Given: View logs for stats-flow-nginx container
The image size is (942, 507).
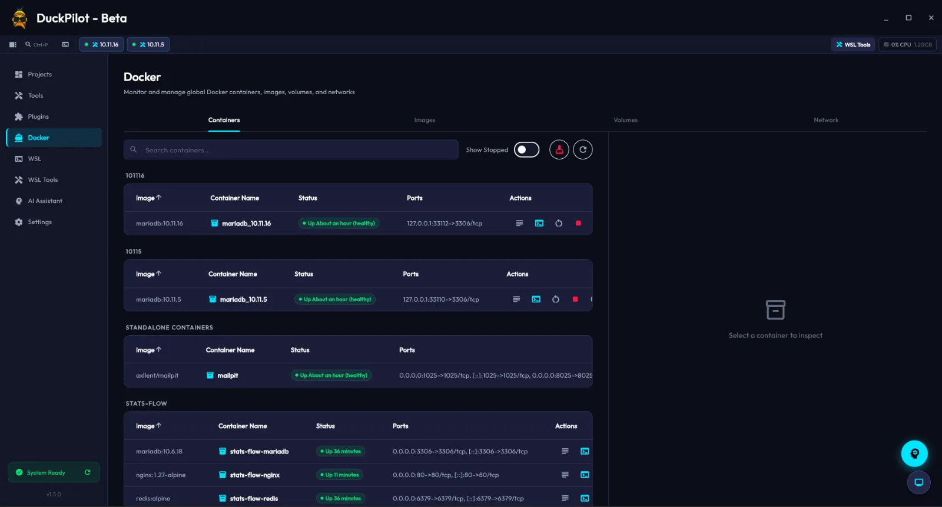Looking at the screenshot, I should [565, 475].
